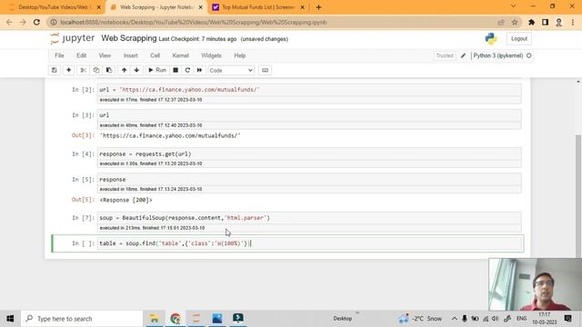
Task: Insert a new cell below with plus icon
Action: point(69,70)
